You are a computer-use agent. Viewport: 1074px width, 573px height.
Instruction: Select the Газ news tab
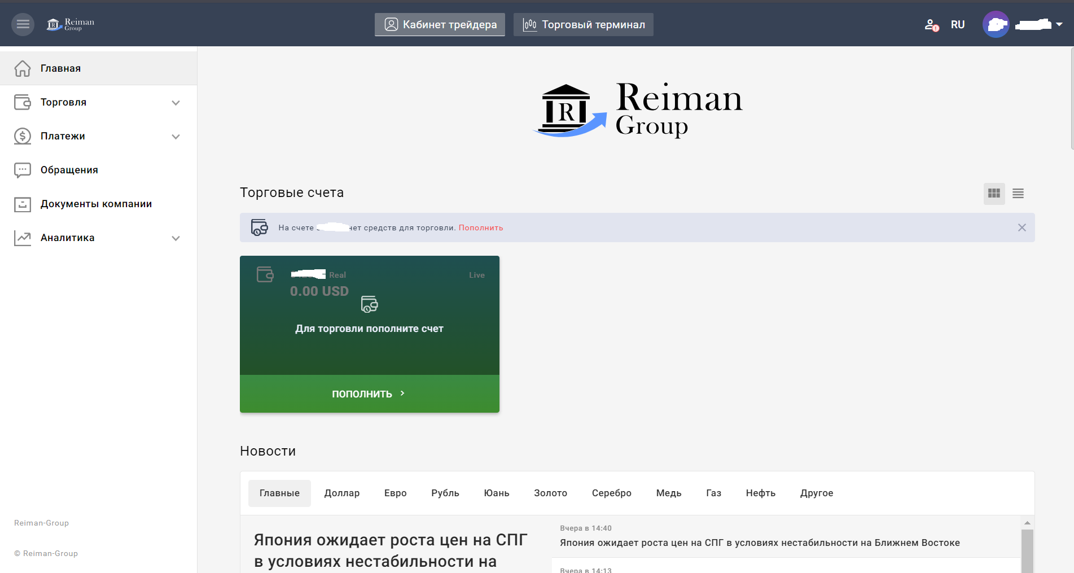click(714, 493)
